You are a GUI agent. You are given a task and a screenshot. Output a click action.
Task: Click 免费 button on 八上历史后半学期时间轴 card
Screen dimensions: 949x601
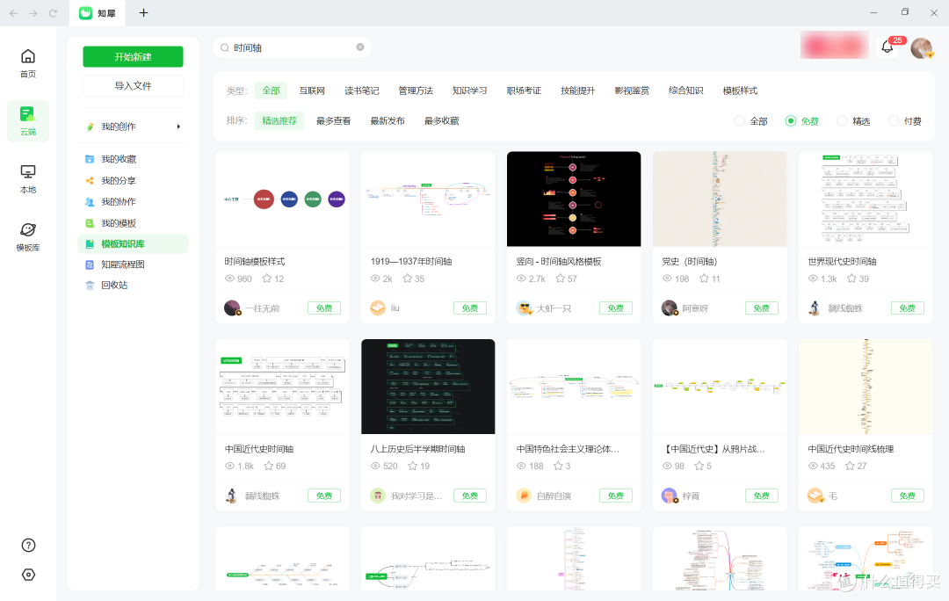point(470,496)
